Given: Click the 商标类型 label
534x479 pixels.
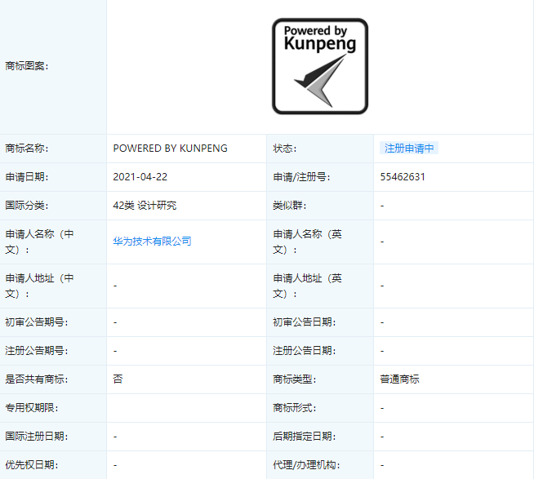Looking at the screenshot, I should tap(294, 379).
